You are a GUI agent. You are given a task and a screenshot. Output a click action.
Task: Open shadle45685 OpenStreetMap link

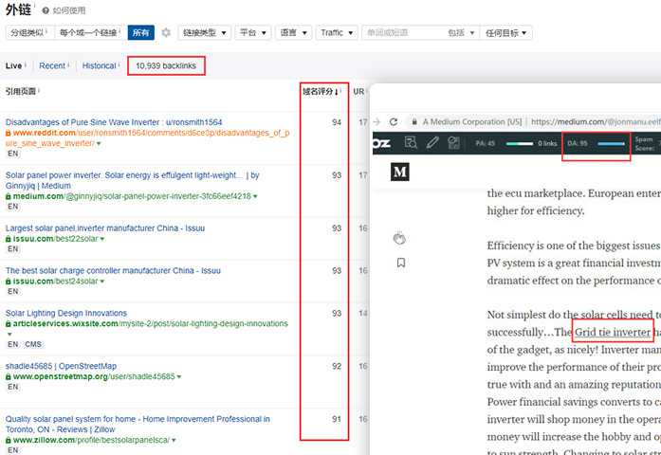tap(61, 366)
